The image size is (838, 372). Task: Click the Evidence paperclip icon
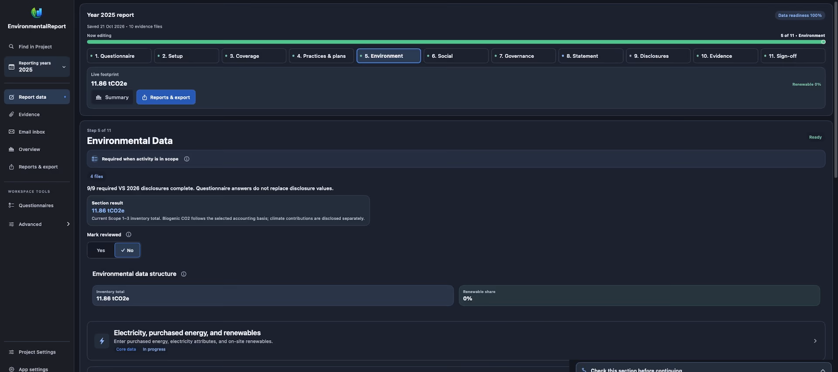point(11,115)
